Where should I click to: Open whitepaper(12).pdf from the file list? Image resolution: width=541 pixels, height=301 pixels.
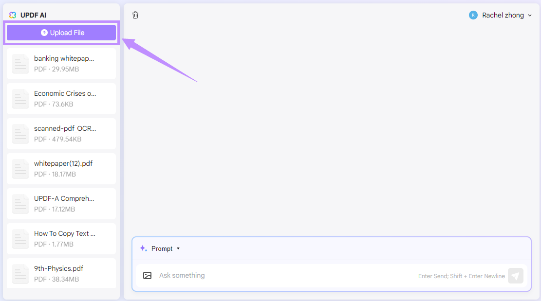[63, 168]
